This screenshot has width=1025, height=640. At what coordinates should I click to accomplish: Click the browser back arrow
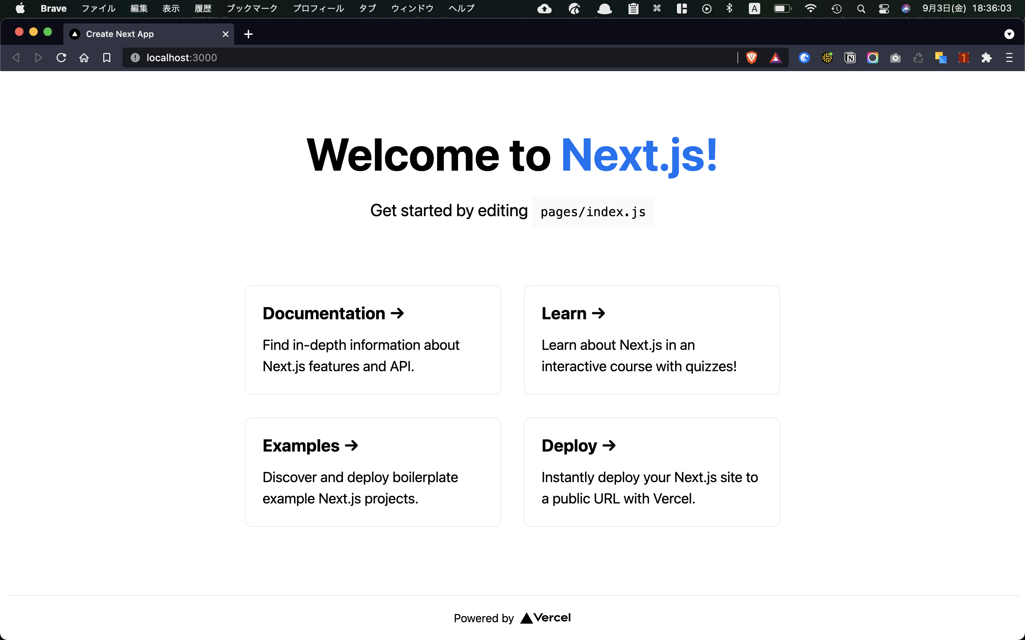click(x=16, y=58)
